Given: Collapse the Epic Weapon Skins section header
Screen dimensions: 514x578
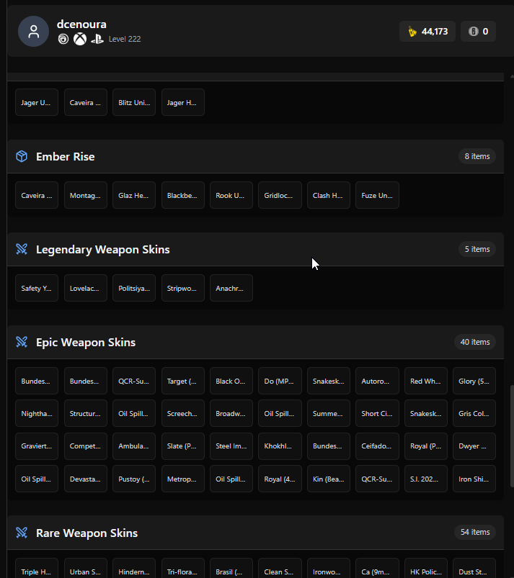Looking at the screenshot, I should point(255,342).
